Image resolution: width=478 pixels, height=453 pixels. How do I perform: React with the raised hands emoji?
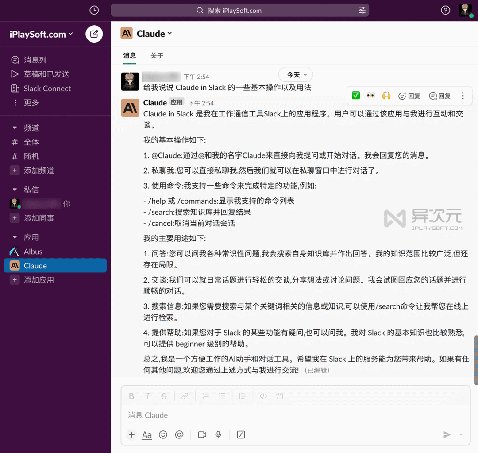click(386, 96)
